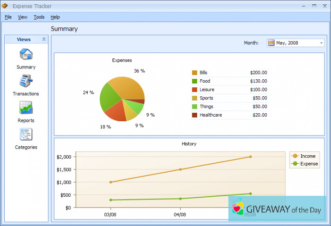This screenshot has height=226, width=331.
Task: Open the Transactions view icon
Action: pos(26,81)
